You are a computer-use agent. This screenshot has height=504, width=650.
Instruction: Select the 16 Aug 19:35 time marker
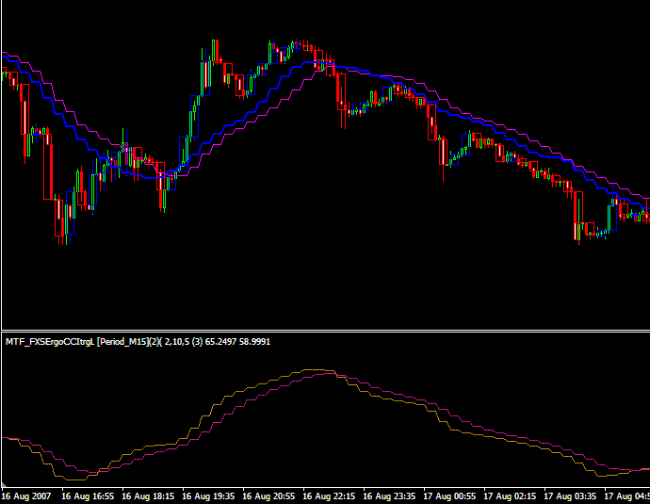(x=208, y=496)
